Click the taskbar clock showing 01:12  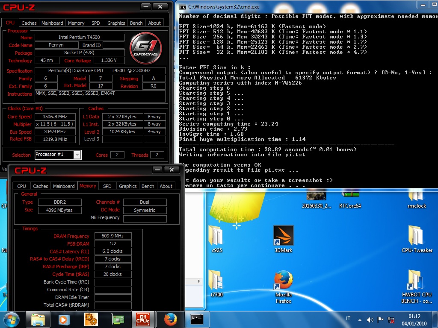coord(414,320)
